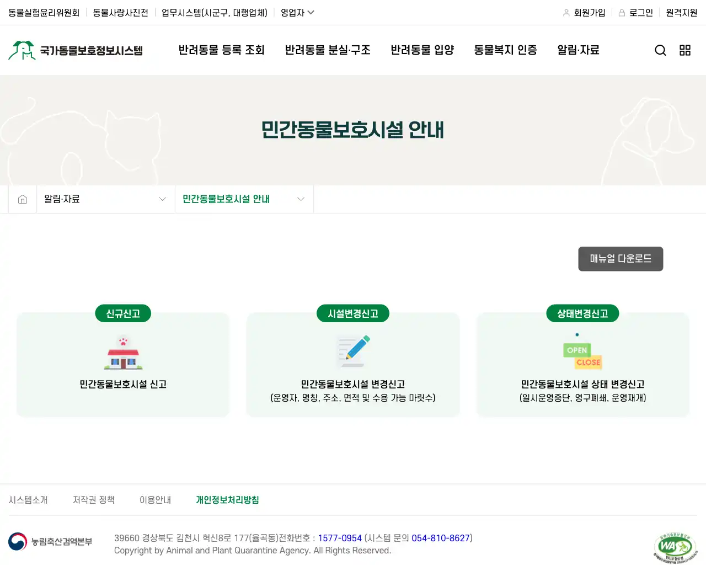
Task: Expand the 알림·자료 breadcrumb dropdown
Action: (x=106, y=199)
